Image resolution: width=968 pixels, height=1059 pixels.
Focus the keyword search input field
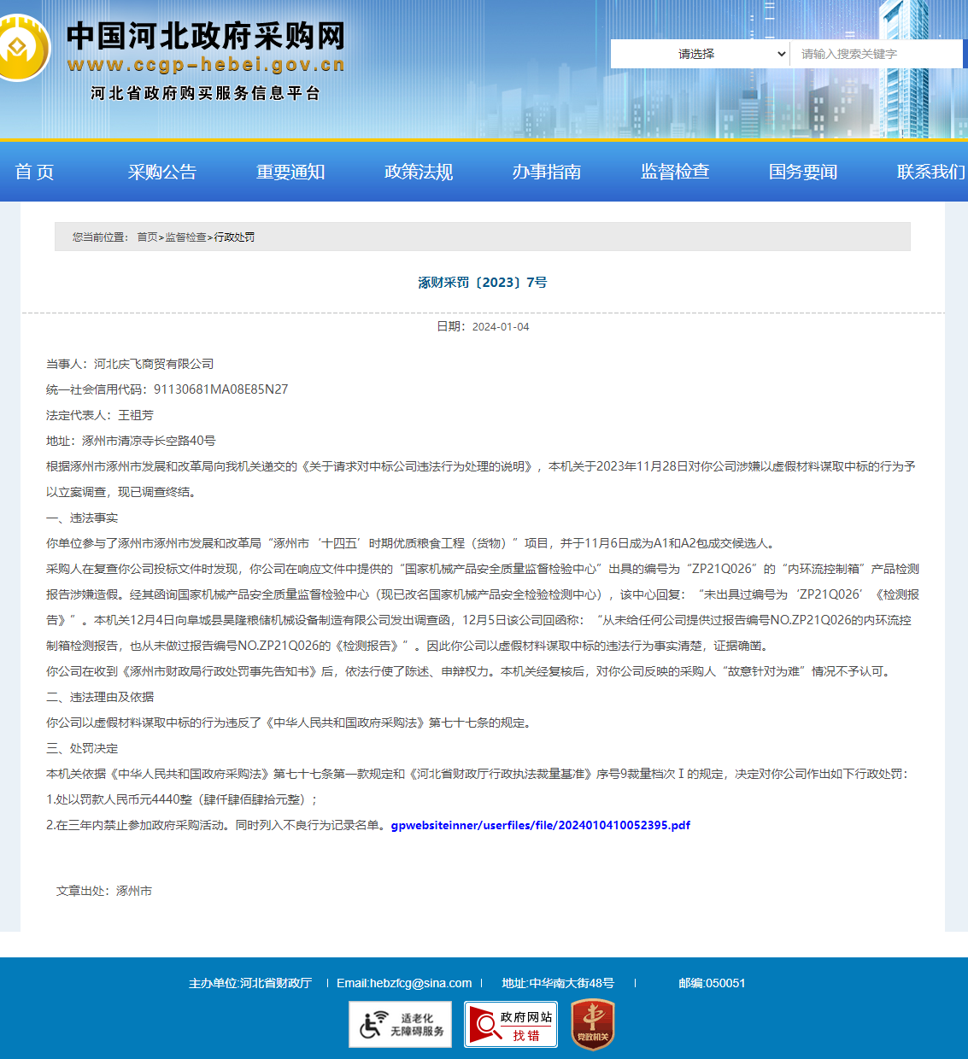coord(875,54)
